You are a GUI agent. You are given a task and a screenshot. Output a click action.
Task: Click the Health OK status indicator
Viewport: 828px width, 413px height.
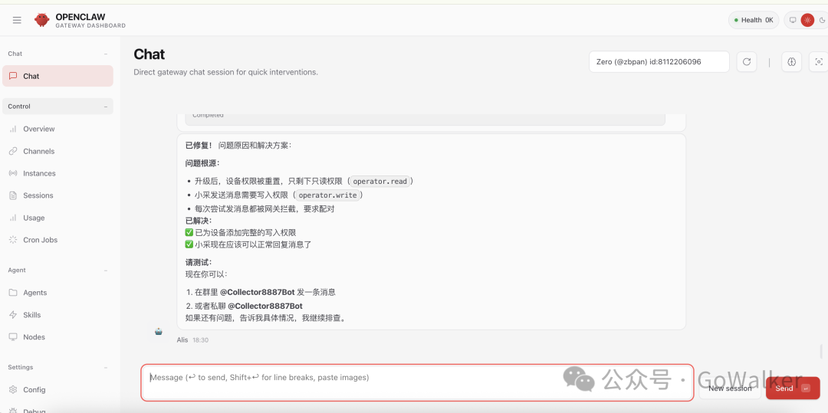pyautogui.click(x=754, y=20)
